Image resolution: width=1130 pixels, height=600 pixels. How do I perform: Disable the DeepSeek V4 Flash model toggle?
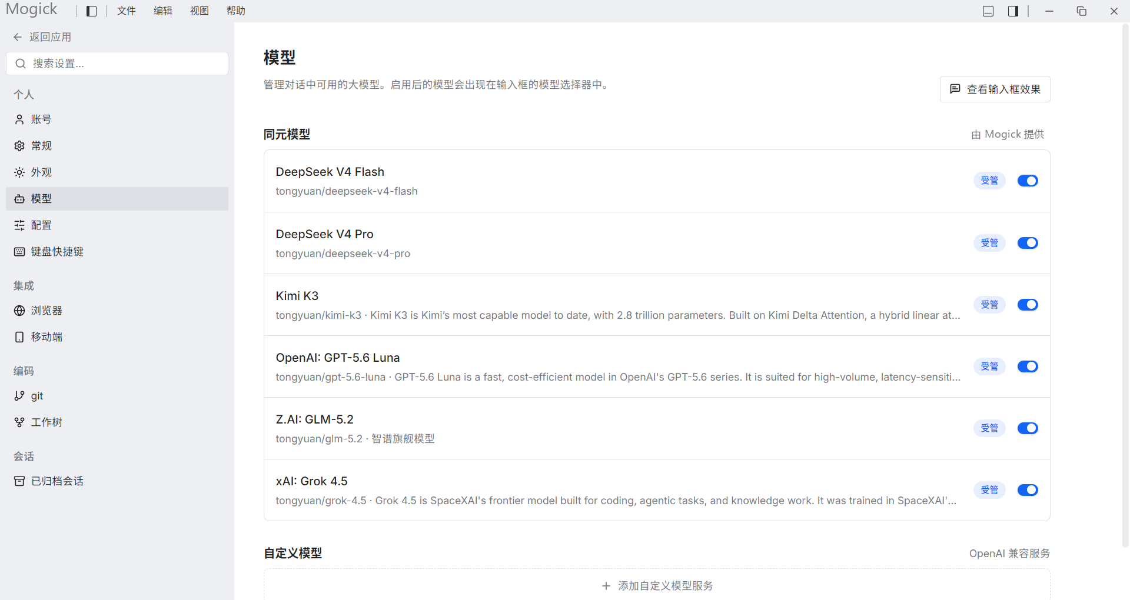tap(1028, 181)
